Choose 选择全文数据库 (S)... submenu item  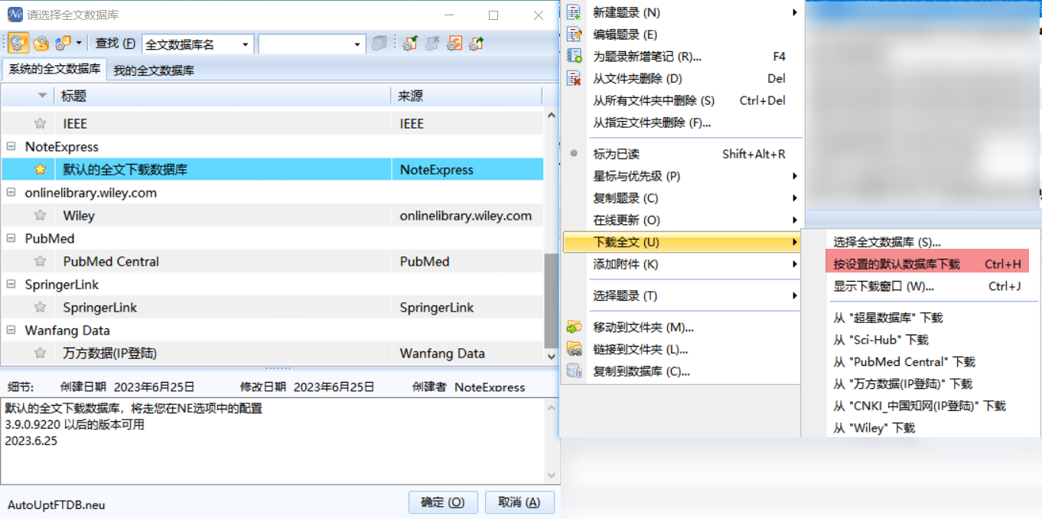(920, 243)
